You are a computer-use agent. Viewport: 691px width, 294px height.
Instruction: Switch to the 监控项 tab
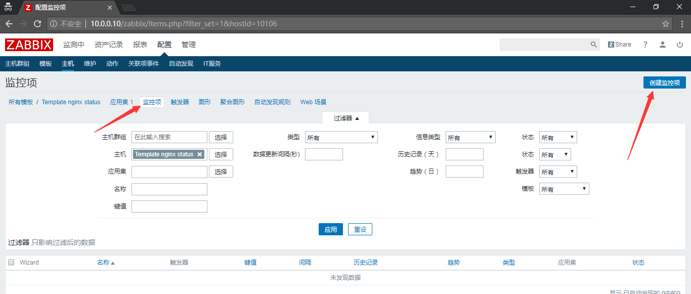[152, 102]
